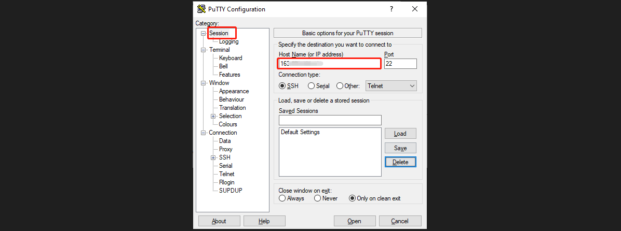Image resolution: width=621 pixels, height=231 pixels.
Task: Click the Open button to connect
Action: [354, 221]
